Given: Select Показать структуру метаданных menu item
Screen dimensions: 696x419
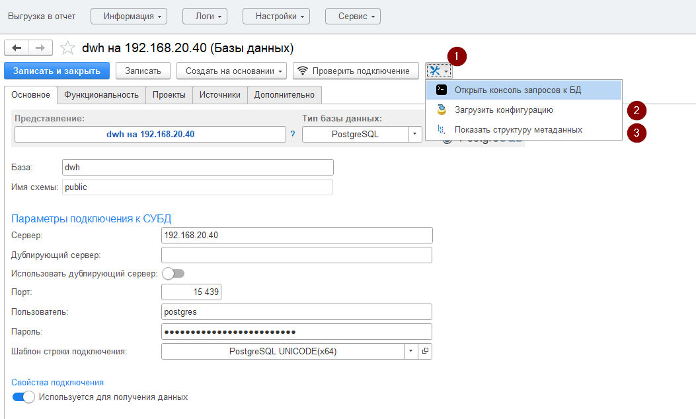Looking at the screenshot, I should pyautogui.click(x=518, y=130).
